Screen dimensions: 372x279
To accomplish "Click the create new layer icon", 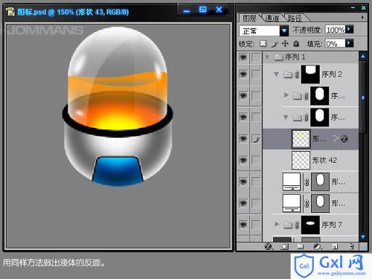I will tap(335, 246).
